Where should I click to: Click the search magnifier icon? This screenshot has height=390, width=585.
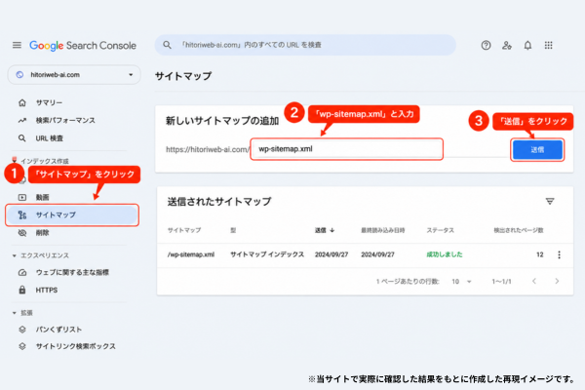pos(167,45)
